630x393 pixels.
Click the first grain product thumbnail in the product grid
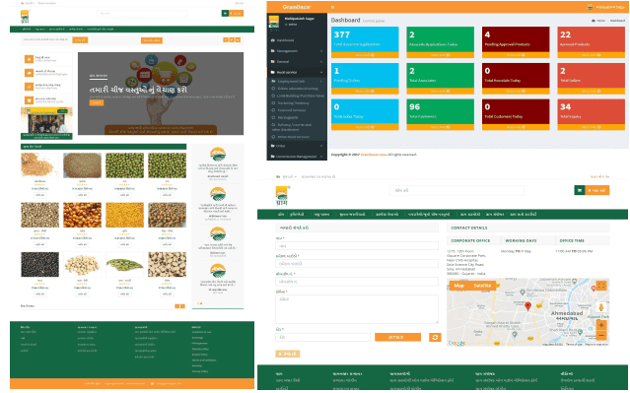coord(39,165)
